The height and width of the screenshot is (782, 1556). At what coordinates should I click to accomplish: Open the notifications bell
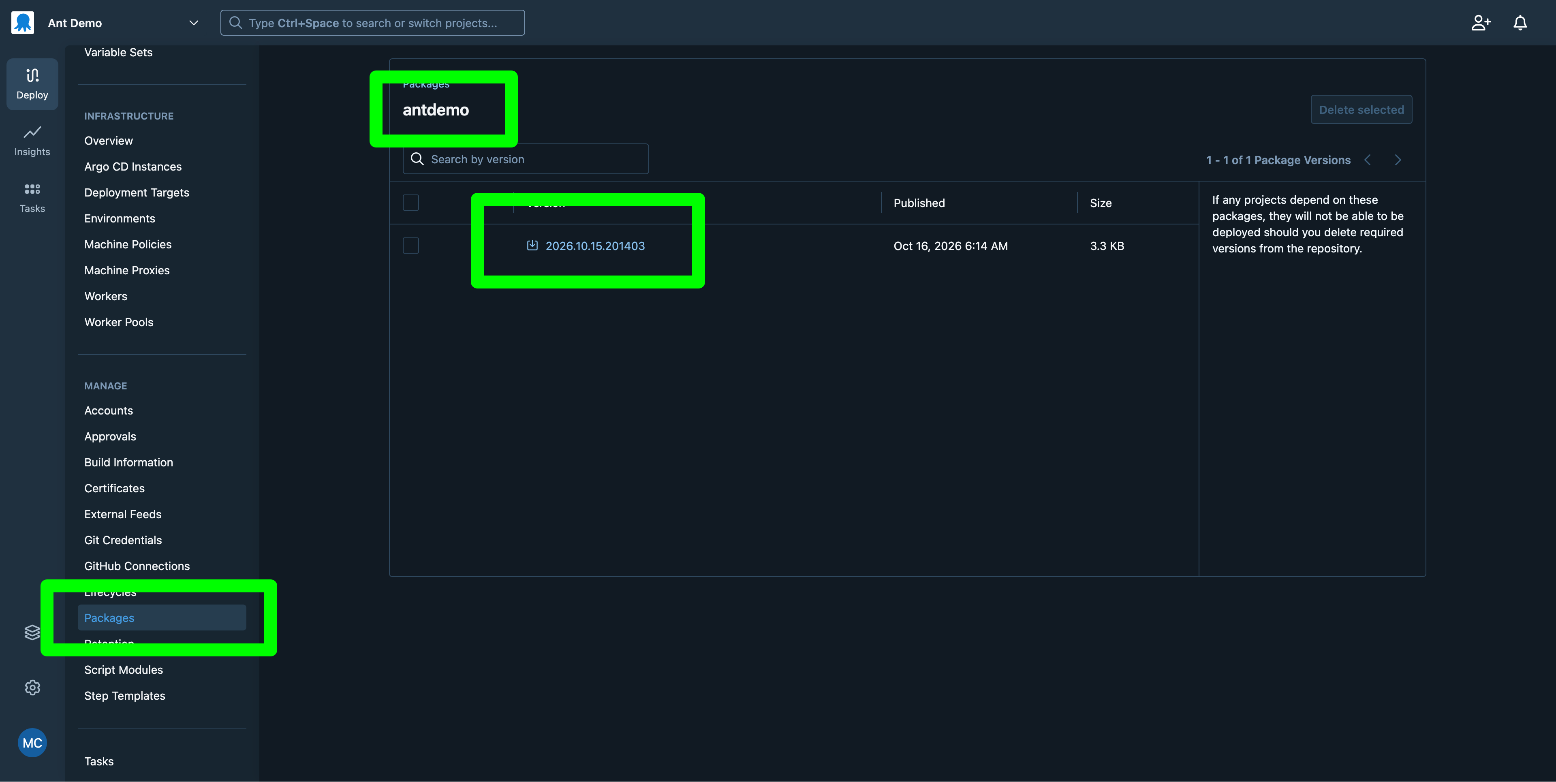click(x=1520, y=23)
